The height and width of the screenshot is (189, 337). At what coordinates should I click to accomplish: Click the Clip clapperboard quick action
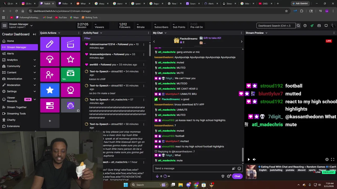[70, 44]
